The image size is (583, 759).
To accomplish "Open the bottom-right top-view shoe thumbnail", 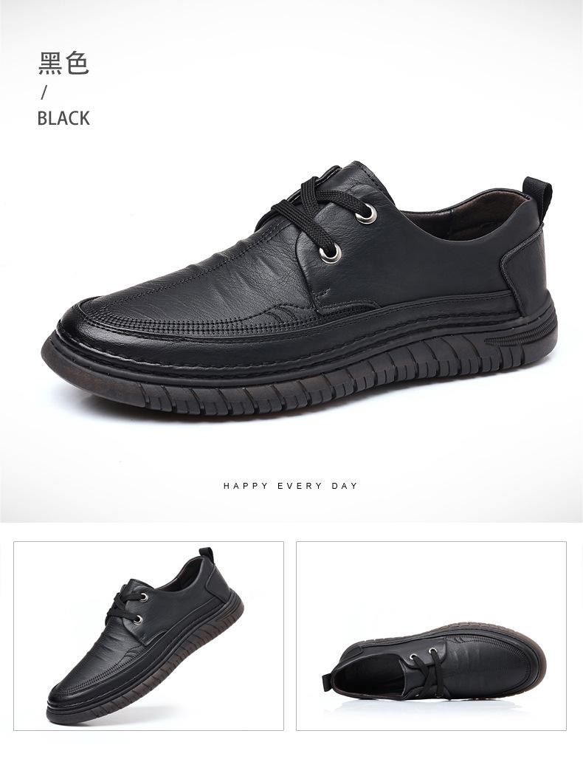I will click(431, 636).
